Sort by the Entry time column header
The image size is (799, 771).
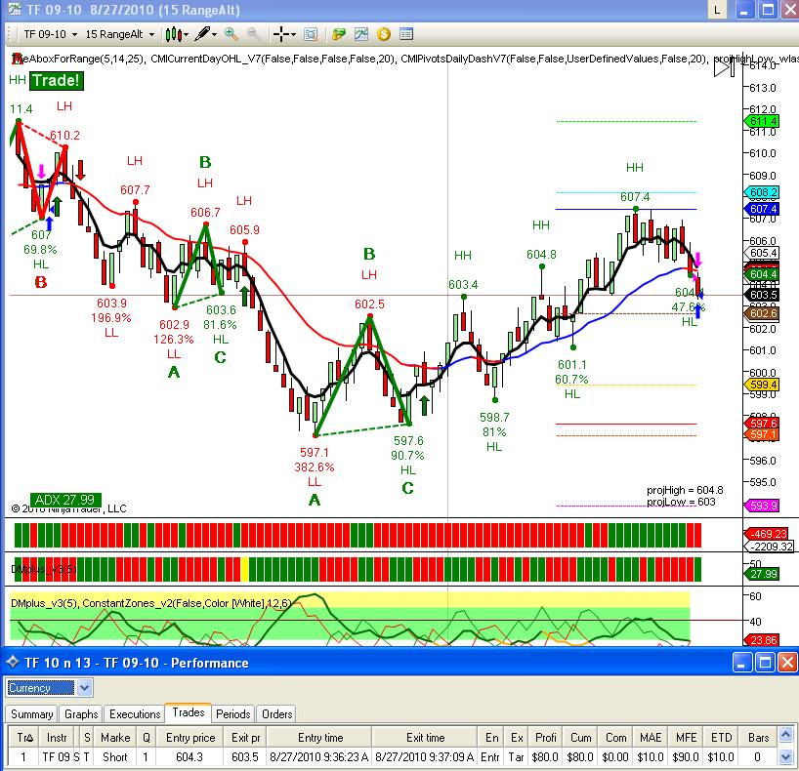320,738
